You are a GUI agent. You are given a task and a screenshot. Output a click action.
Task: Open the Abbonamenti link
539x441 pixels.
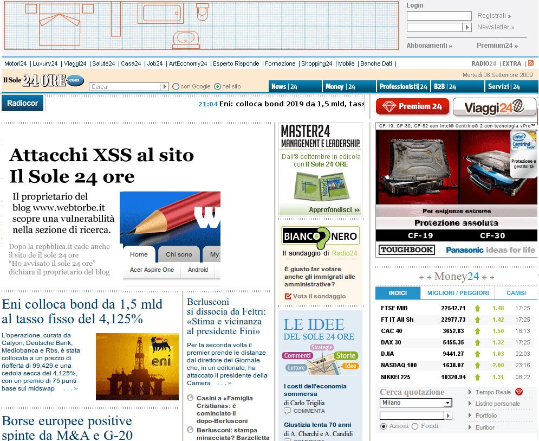(430, 46)
